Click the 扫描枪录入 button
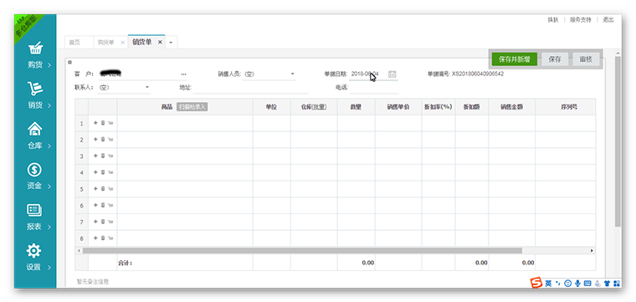 pos(192,107)
